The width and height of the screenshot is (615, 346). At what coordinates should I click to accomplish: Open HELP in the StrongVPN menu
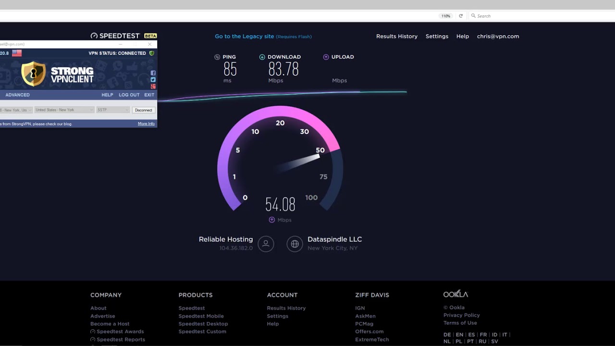point(107,95)
